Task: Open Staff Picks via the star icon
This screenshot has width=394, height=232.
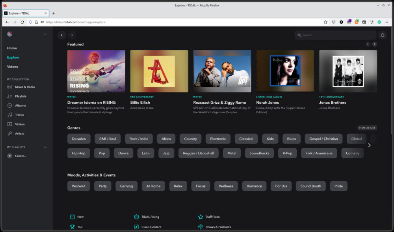Action: 201,217
